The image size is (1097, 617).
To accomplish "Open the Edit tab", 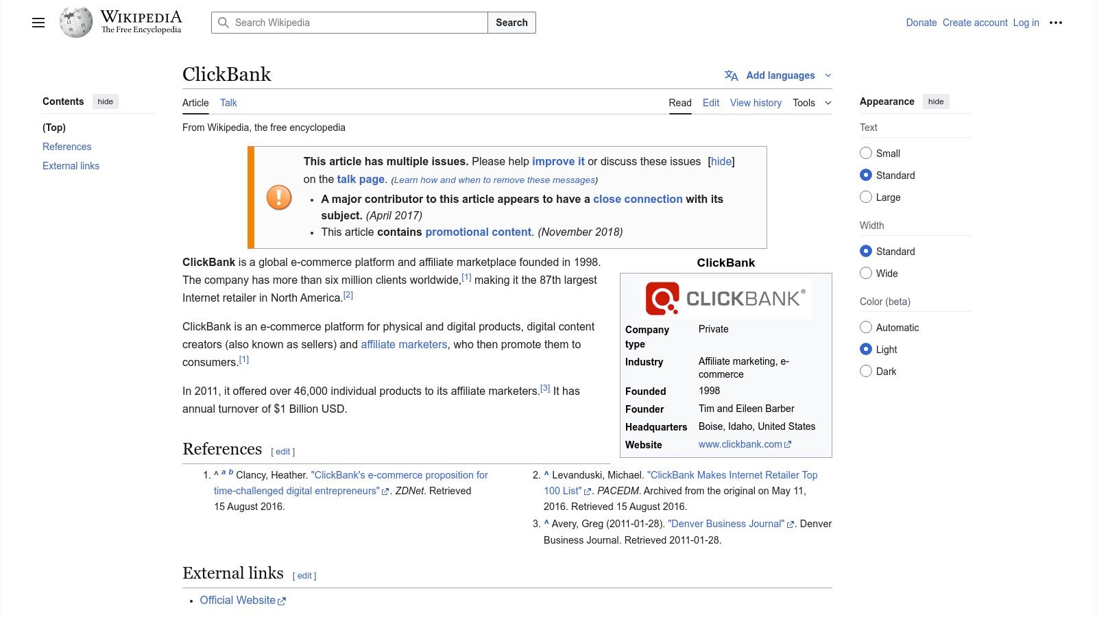I will pyautogui.click(x=711, y=103).
